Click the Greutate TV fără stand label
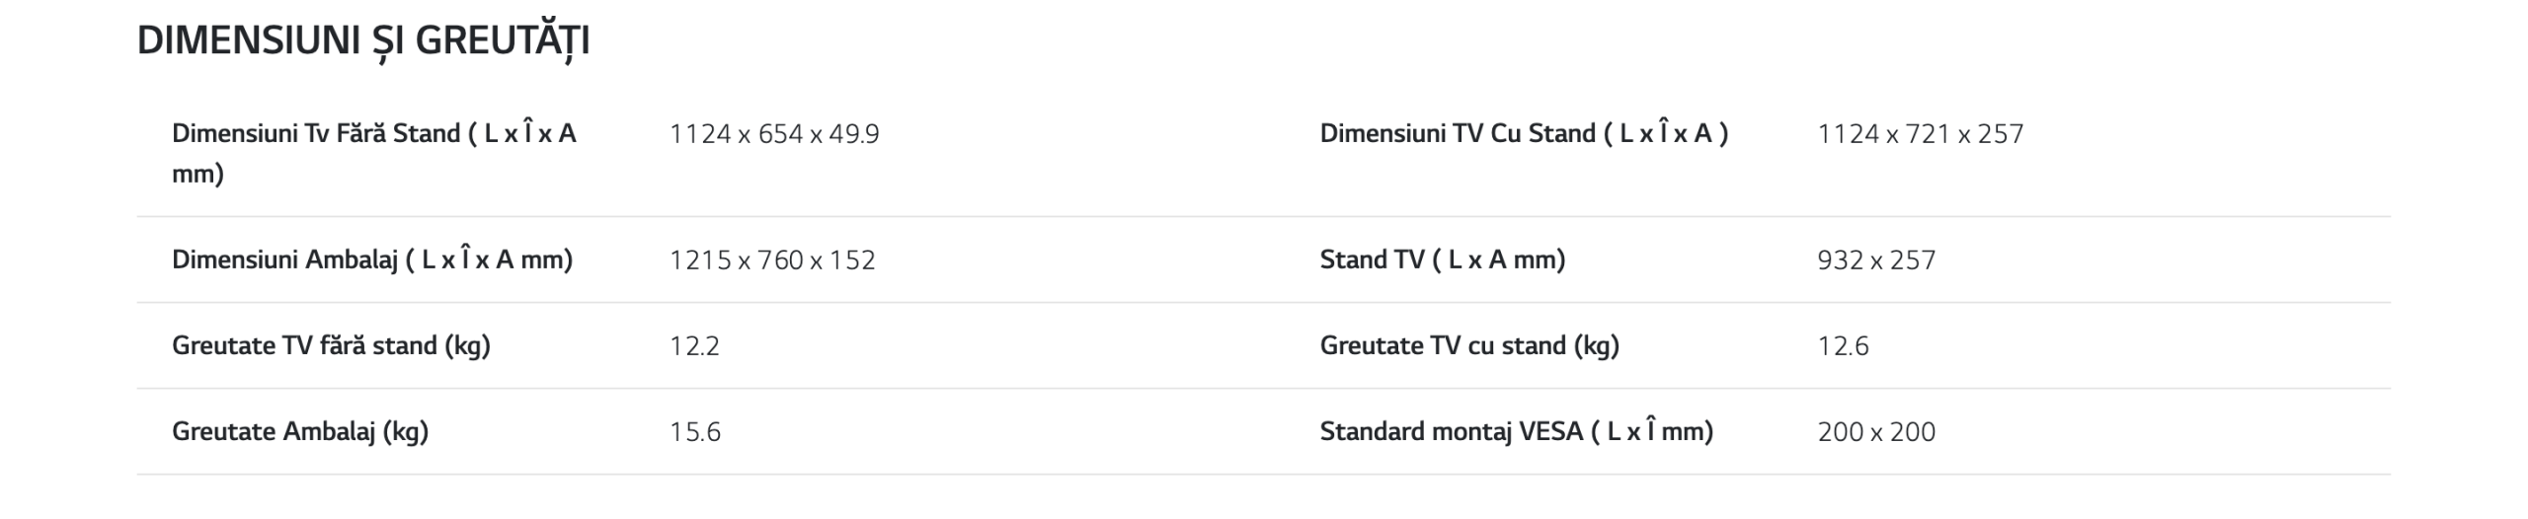Viewport: 2528px width, 519px height. coord(331,345)
